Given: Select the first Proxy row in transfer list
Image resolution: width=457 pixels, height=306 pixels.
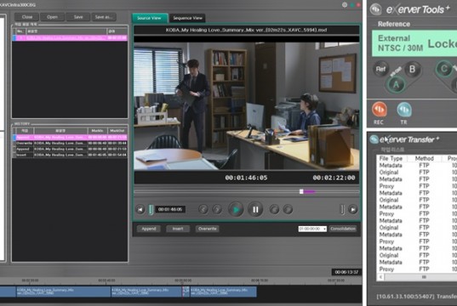Looking at the screenshot, I should (417, 186).
